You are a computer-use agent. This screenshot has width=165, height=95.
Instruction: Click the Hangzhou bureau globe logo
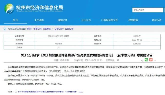[9, 9]
